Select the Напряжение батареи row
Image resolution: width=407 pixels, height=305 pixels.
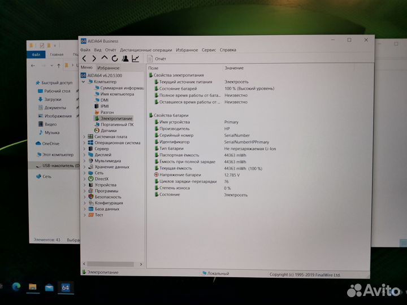point(197,175)
